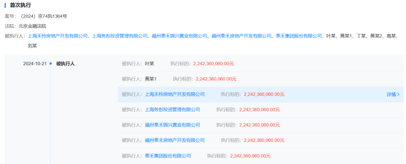Open 福州泰禾房地产开发有限公司 in the timeline row
This screenshot has height=164, width=406.
175,140
